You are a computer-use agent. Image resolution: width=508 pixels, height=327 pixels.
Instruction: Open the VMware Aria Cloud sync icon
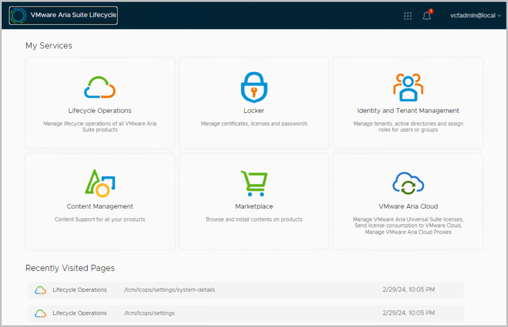coord(408,183)
